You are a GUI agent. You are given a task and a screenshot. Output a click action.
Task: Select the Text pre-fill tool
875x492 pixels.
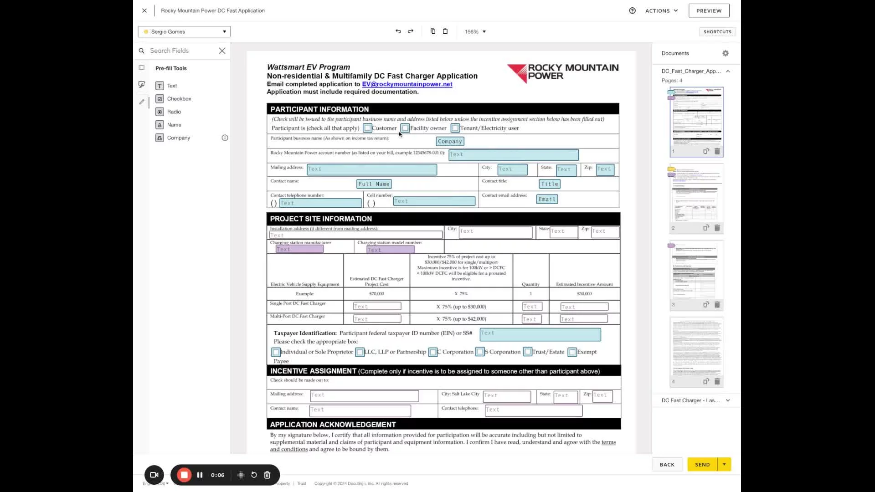[166, 86]
